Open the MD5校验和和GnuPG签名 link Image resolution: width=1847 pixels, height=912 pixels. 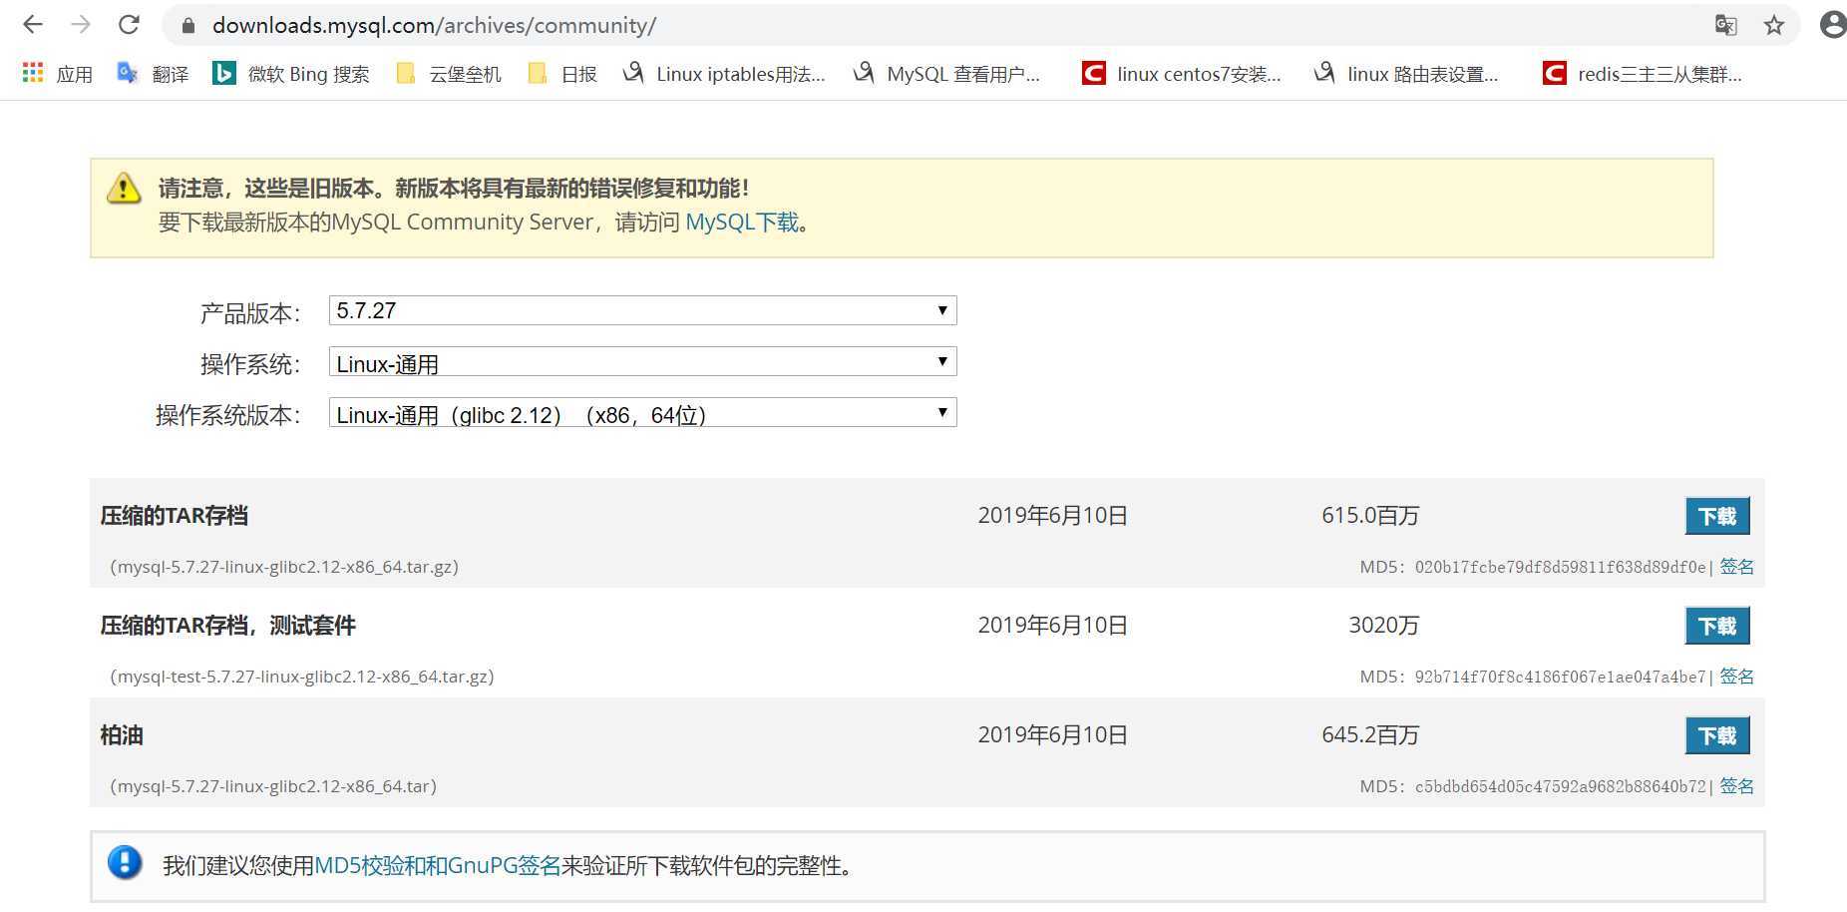tap(438, 866)
